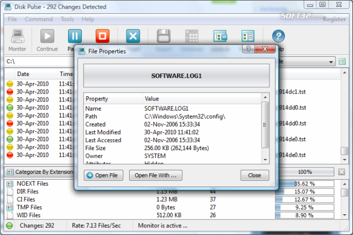The height and width of the screenshot is (235, 353).
Task: Click the CI Files category icon
Action: [10, 199]
